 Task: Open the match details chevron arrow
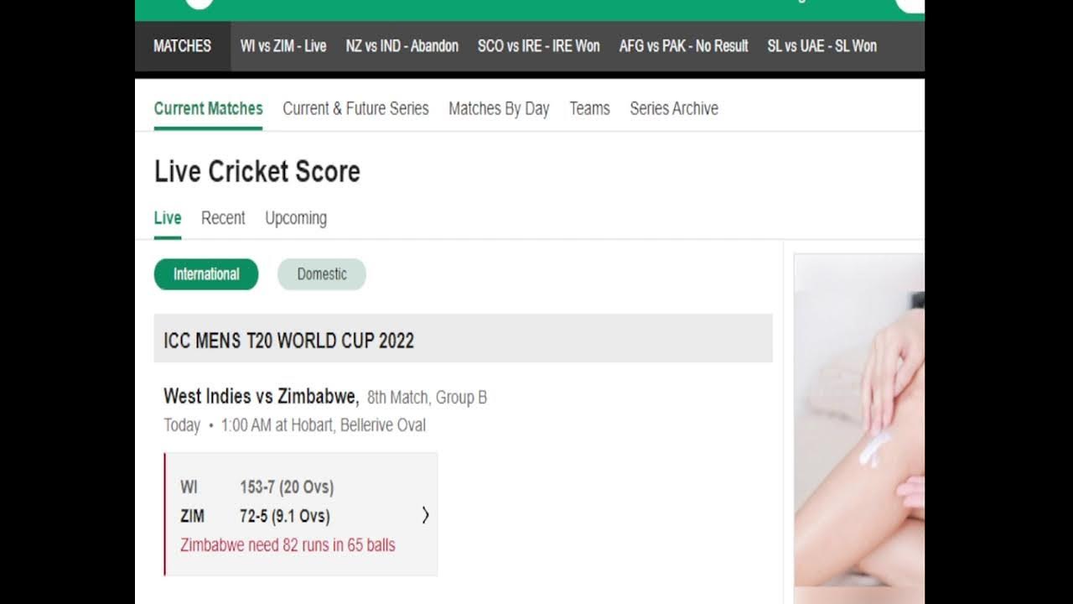click(x=425, y=515)
